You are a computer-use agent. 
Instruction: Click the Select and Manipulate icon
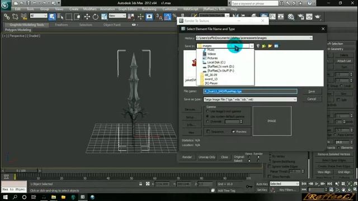(140, 17)
